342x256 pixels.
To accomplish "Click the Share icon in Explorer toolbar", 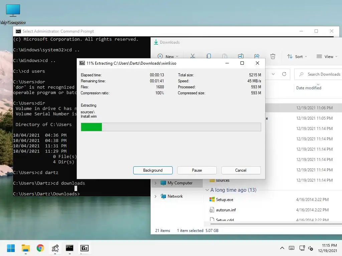I will pos(257,56).
